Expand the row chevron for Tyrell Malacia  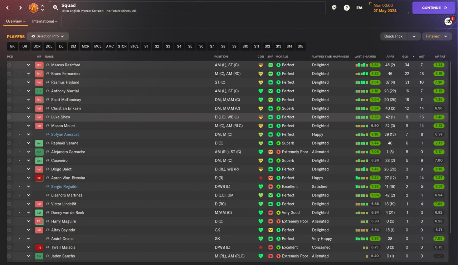pos(29,247)
